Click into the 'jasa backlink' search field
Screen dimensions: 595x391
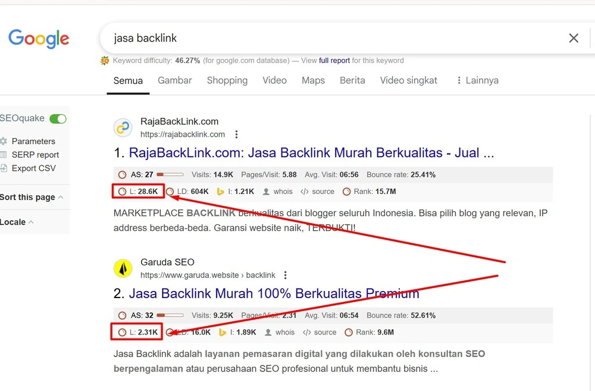tap(334, 38)
